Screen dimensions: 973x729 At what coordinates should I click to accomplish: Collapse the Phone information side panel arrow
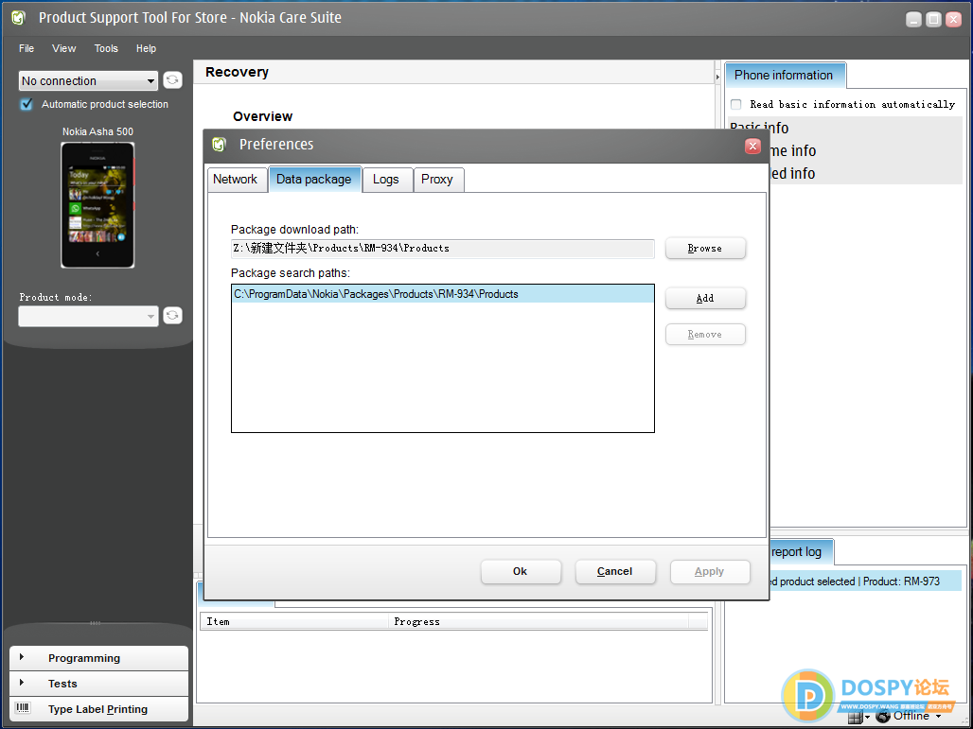(718, 77)
